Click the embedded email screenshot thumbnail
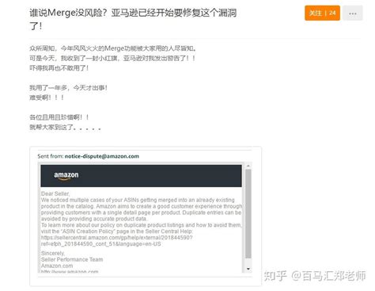 [x=146, y=216]
